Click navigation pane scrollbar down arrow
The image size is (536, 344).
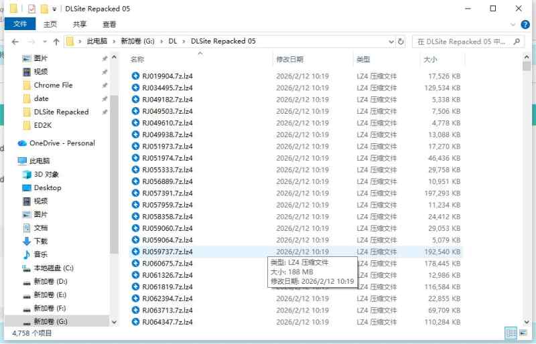(x=114, y=322)
